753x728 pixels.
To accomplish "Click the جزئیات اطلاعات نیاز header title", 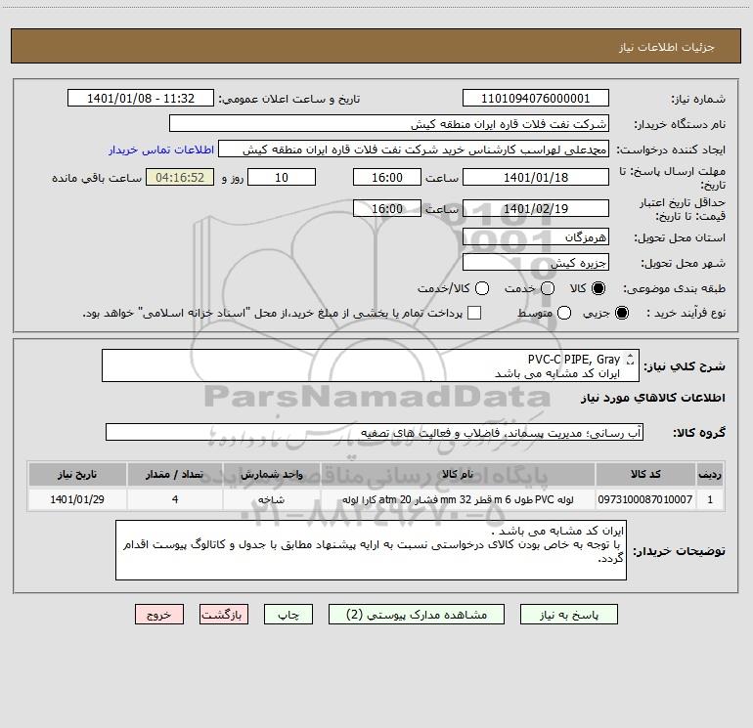I will [667, 47].
